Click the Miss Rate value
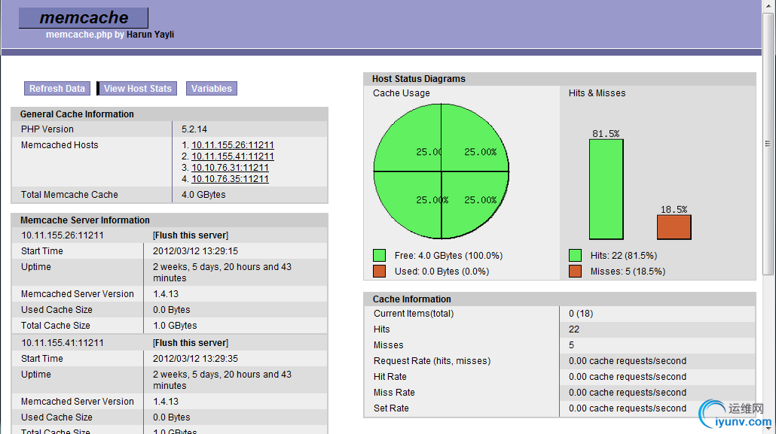 pyautogui.click(x=628, y=393)
